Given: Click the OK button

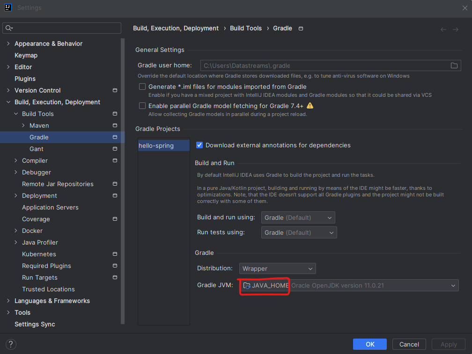Looking at the screenshot, I should click(369, 344).
